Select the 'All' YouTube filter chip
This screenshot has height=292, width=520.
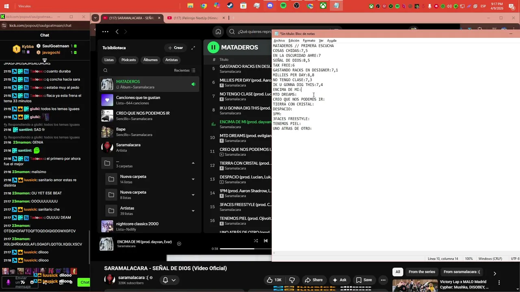click(x=398, y=272)
